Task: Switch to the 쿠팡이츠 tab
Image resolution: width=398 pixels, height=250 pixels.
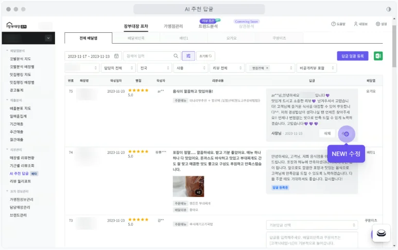Action: (279, 38)
